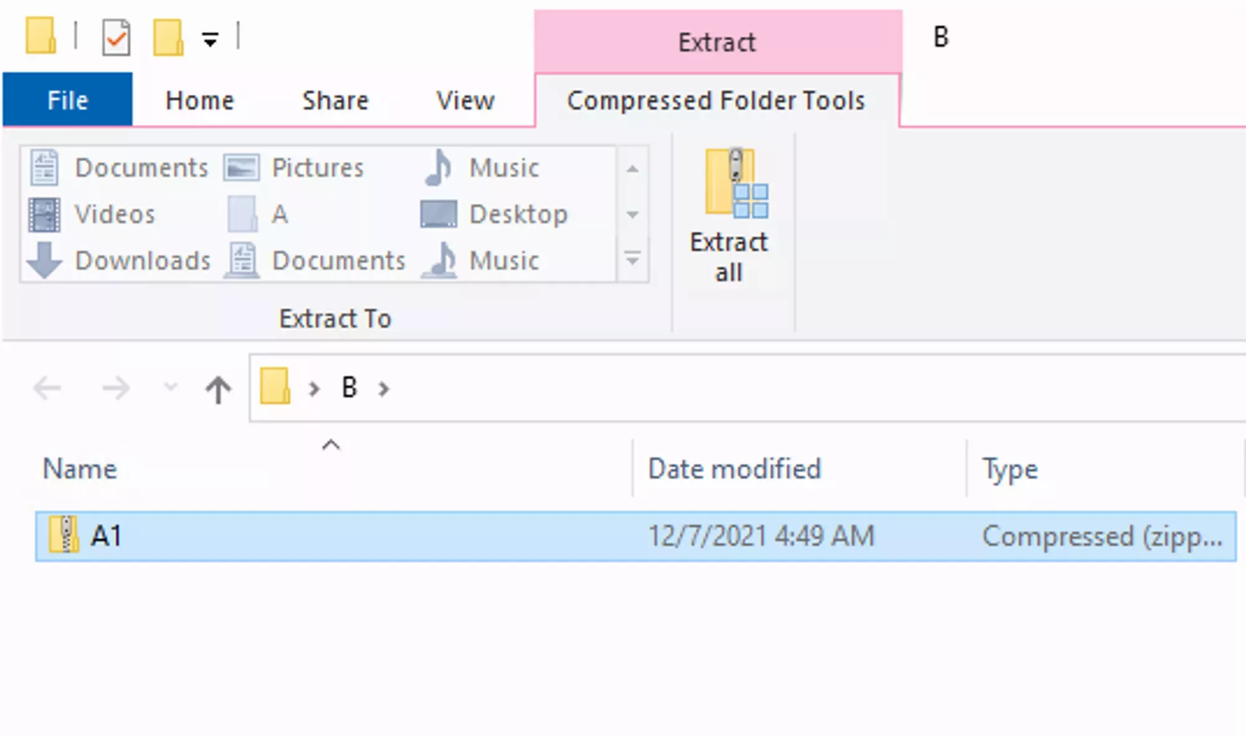Open the File menu
The height and width of the screenshot is (736, 1246).
67,100
